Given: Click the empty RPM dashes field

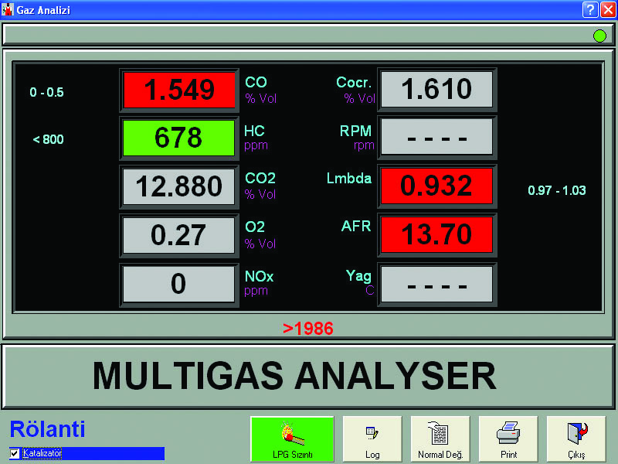Looking at the screenshot, I should click(x=436, y=138).
